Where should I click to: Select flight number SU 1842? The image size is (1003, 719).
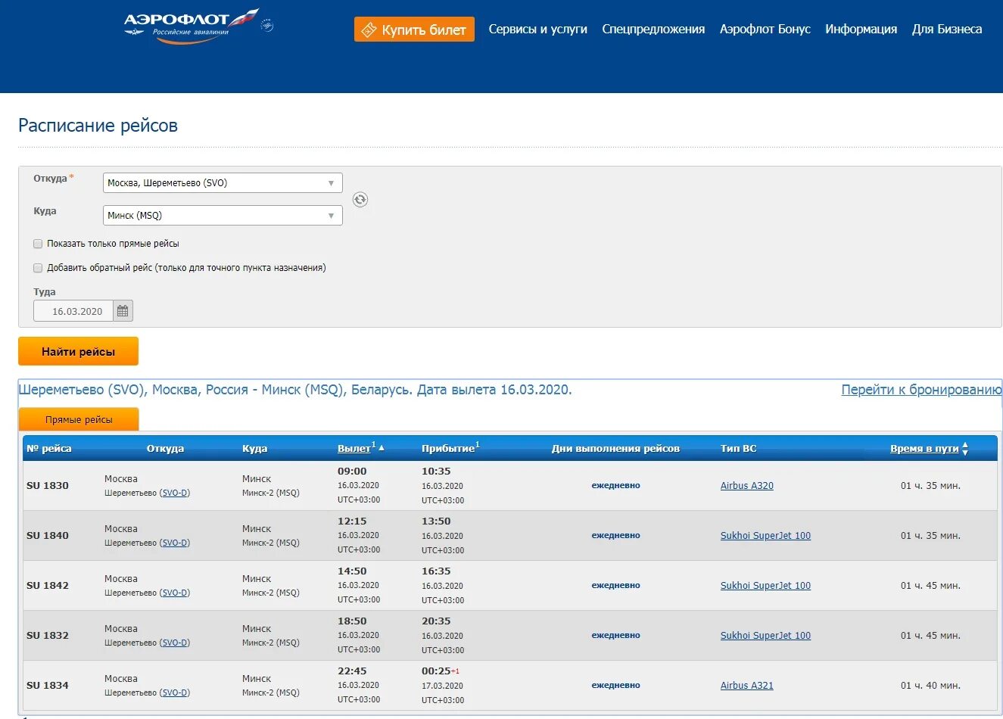coord(48,586)
